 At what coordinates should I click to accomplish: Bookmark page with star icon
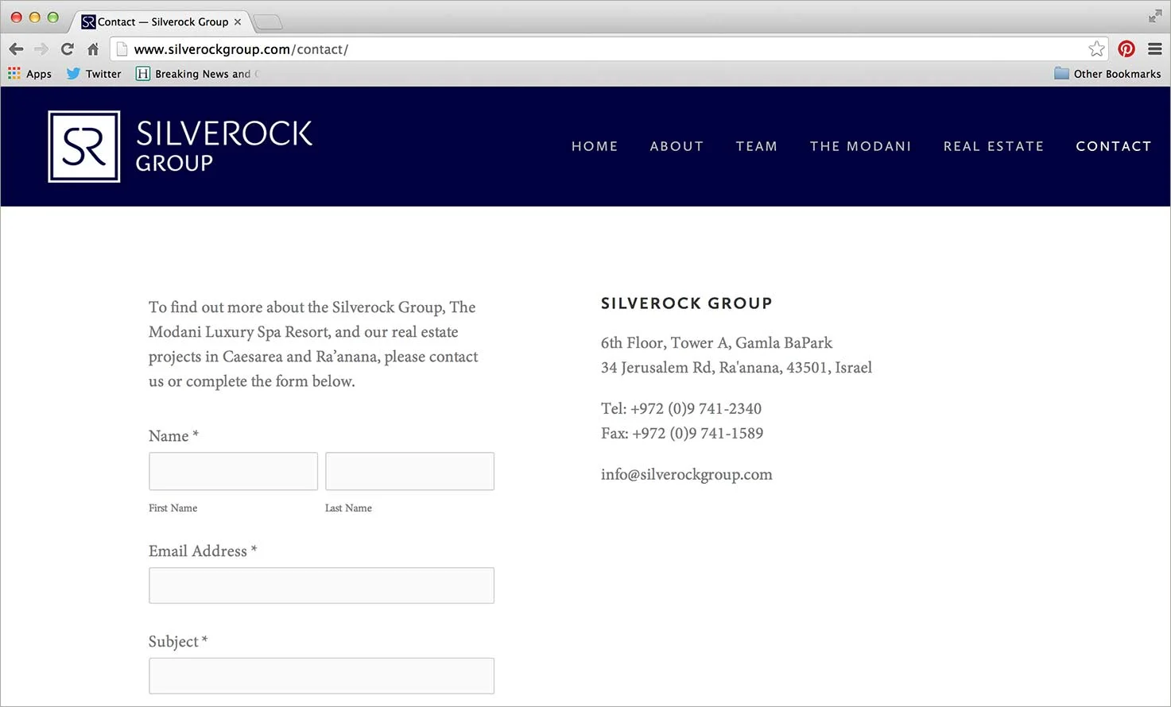tap(1097, 49)
